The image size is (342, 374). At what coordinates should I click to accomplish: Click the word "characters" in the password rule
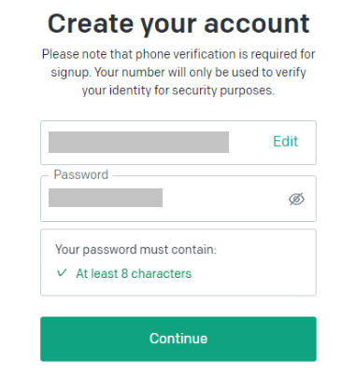coord(162,273)
